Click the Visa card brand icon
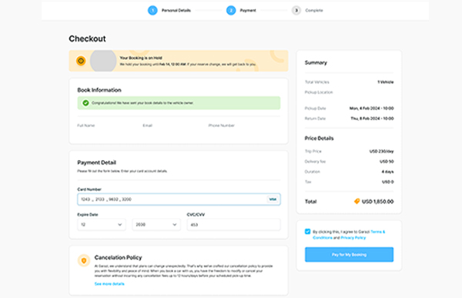The image size is (462, 298). 273,199
